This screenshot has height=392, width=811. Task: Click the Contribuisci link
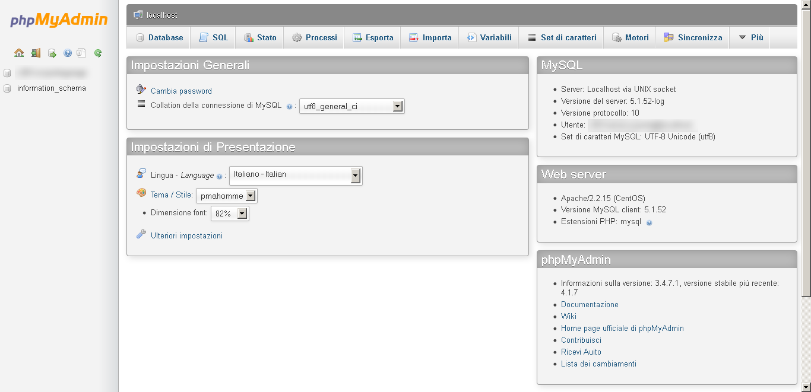click(581, 340)
